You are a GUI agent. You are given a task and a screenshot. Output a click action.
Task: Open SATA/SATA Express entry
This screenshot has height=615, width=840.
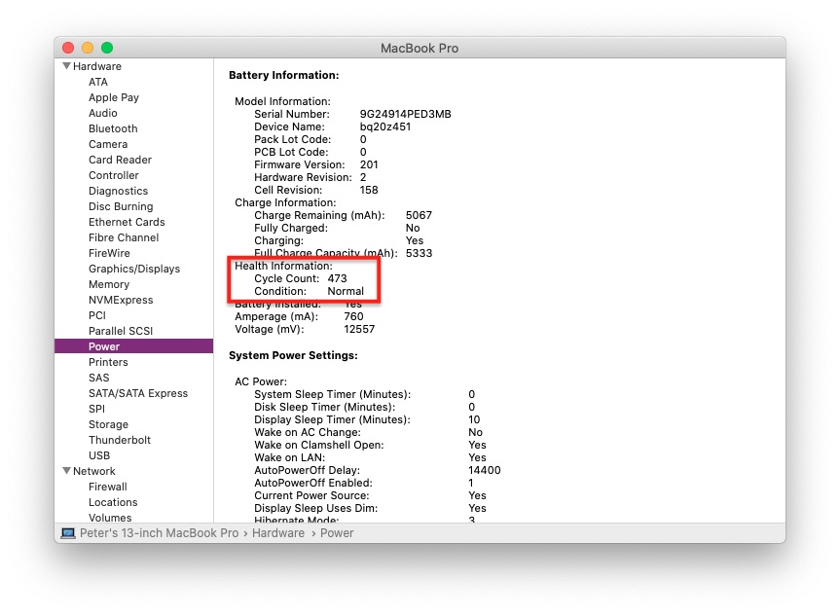138,393
